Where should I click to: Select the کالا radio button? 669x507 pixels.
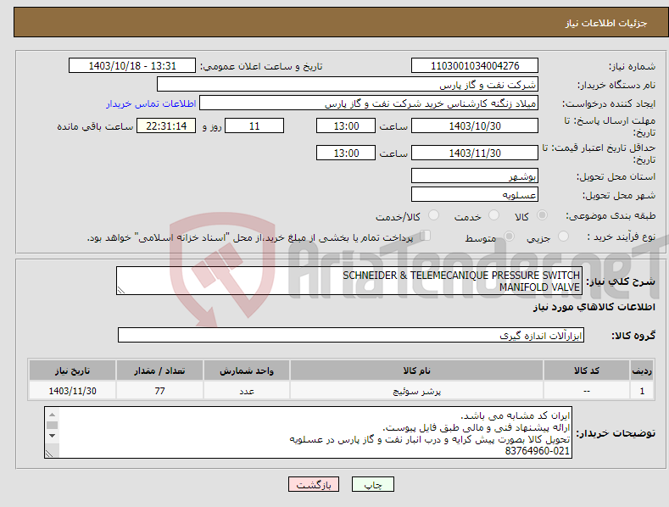coord(542,215)
